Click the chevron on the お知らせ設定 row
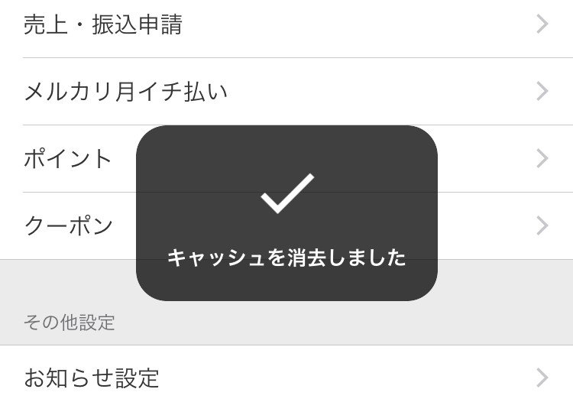Viewport: 573px width, 402px height. 542,378
